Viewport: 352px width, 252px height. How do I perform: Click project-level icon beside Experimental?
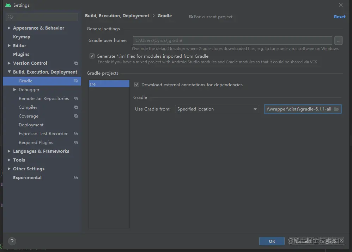coord(76,178)
